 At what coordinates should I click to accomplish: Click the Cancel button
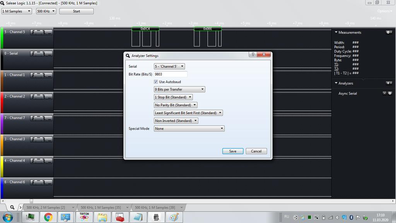tap(256, 151)
